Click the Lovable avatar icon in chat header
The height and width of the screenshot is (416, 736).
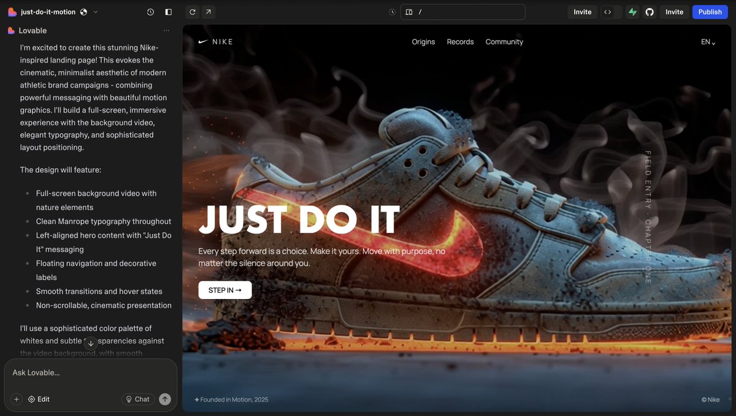[12, 31]
